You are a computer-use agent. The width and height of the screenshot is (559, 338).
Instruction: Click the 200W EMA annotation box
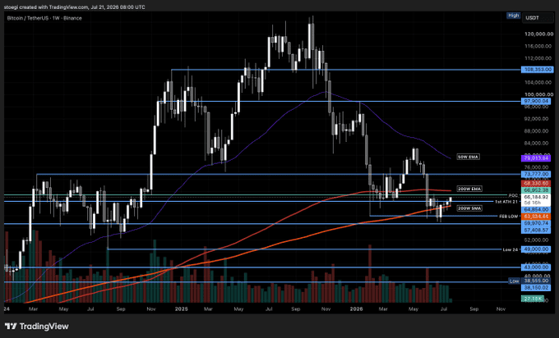469,189
